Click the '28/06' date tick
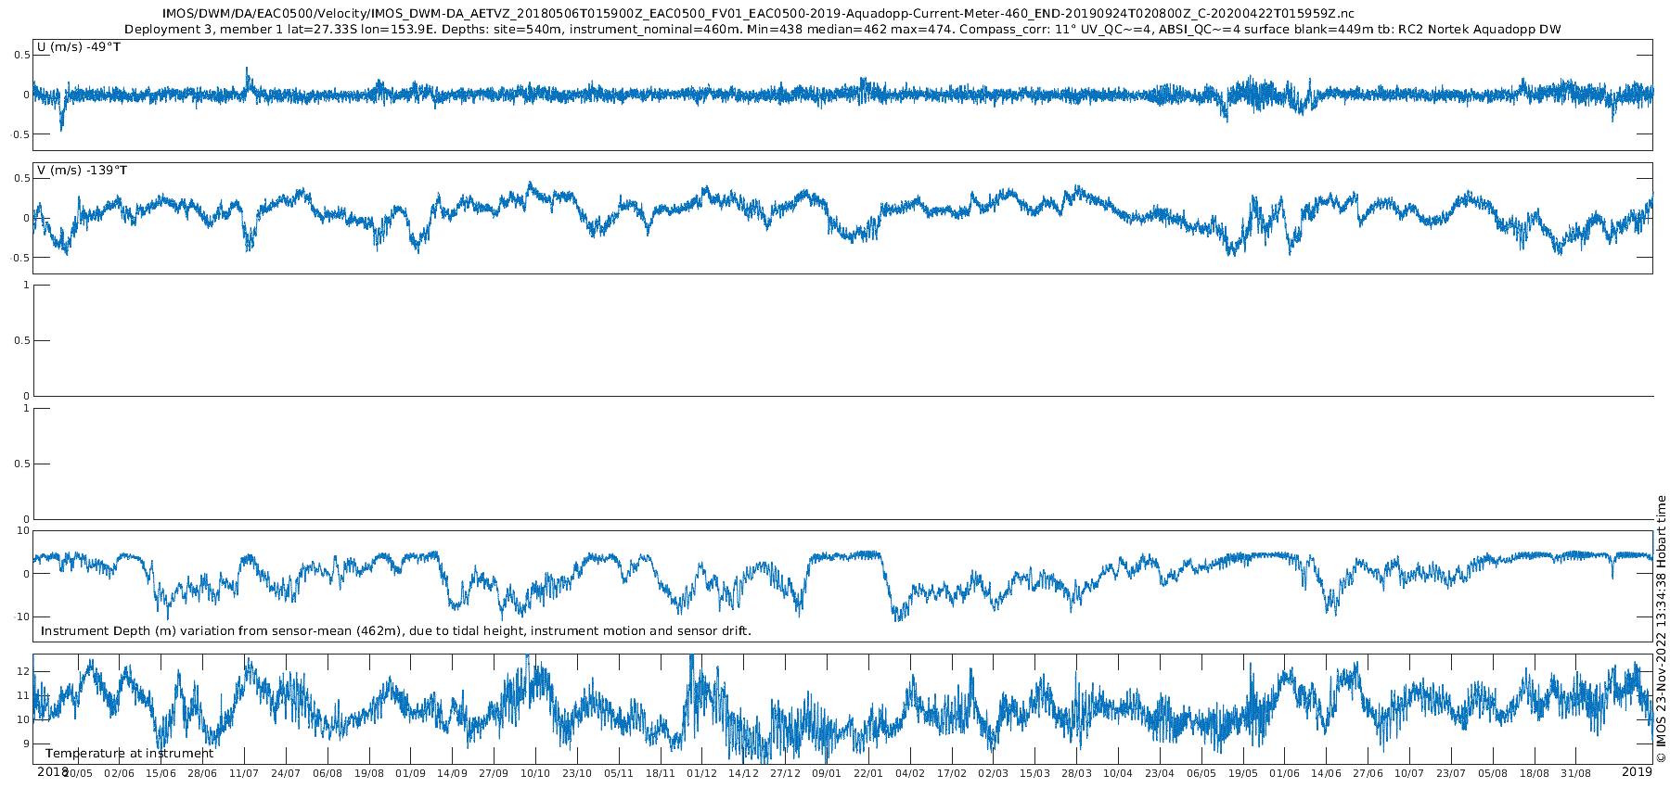Screen dimensions: 1670x788 tap(202, 774)
